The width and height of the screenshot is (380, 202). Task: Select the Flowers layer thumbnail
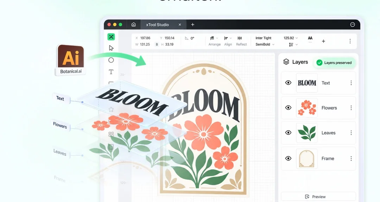coord(307,108)
